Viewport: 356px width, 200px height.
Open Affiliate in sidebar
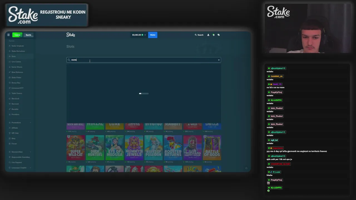pos(14,128)
